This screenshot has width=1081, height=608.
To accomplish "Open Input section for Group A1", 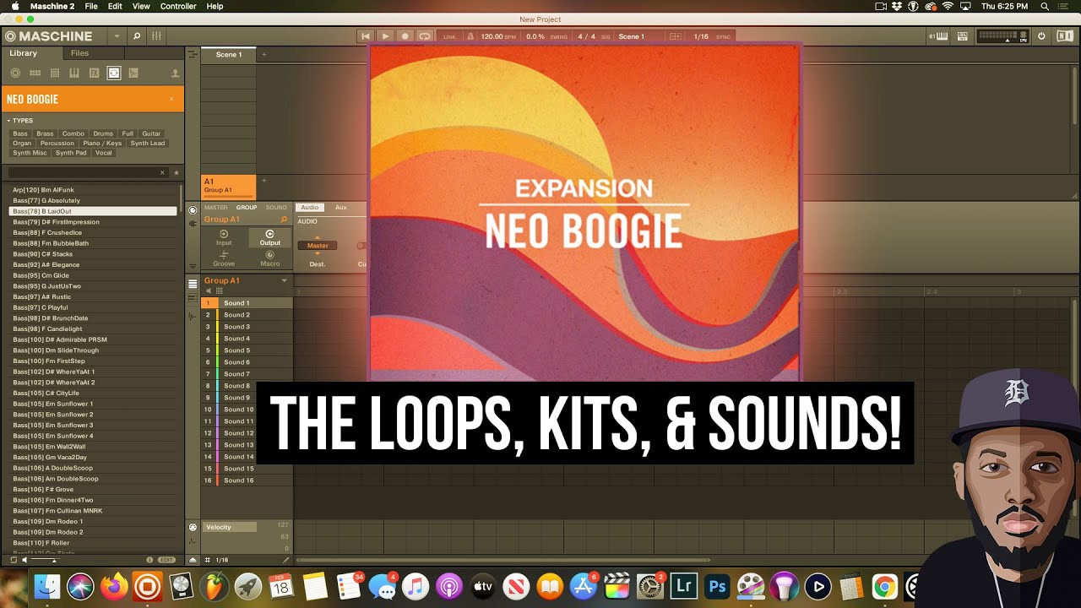I will [x=224, y=237].
